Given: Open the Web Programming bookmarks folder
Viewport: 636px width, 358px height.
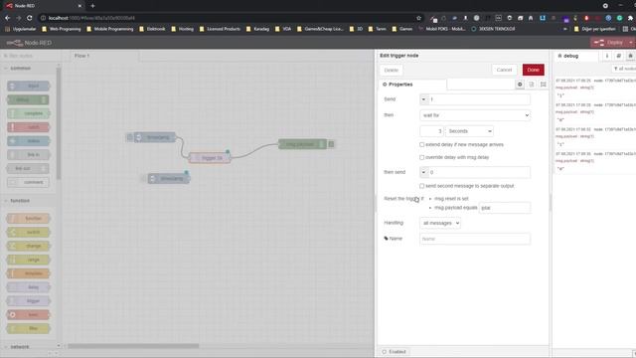Looking at the screenshot, I should pyautogui.click(x=61, y=29).
